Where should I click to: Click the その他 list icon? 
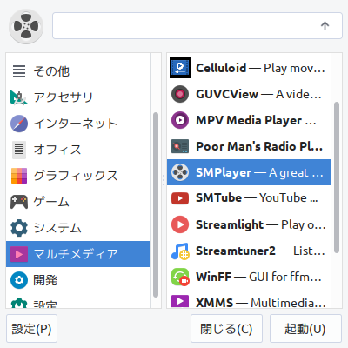coord(19,71)
